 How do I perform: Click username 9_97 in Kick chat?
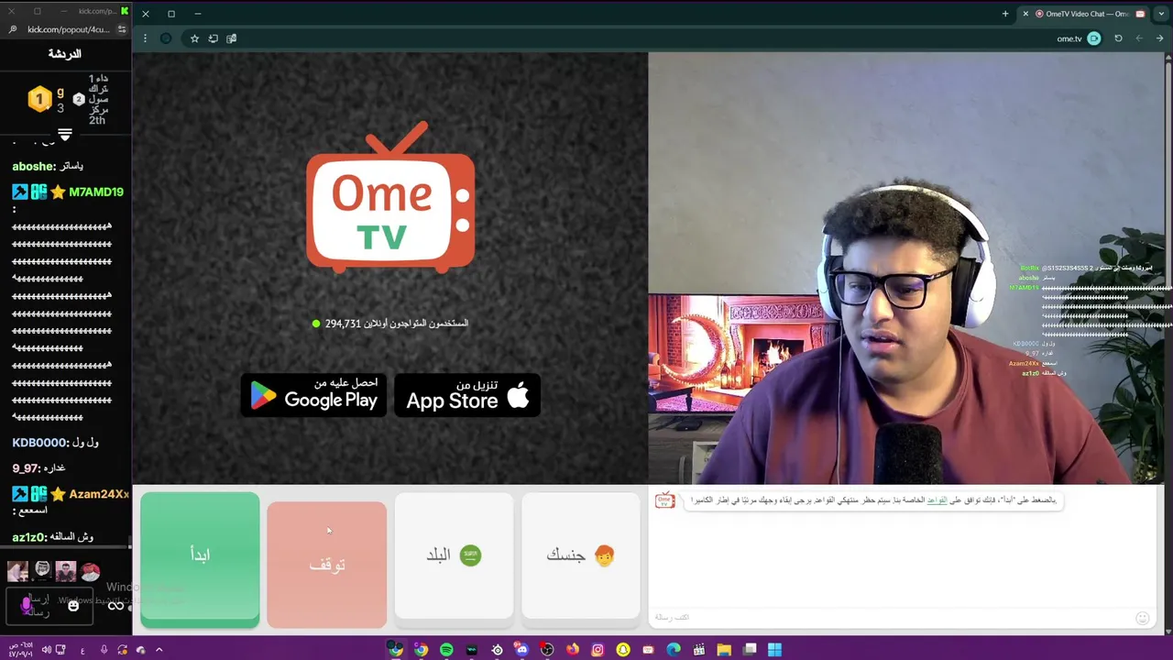25,468
